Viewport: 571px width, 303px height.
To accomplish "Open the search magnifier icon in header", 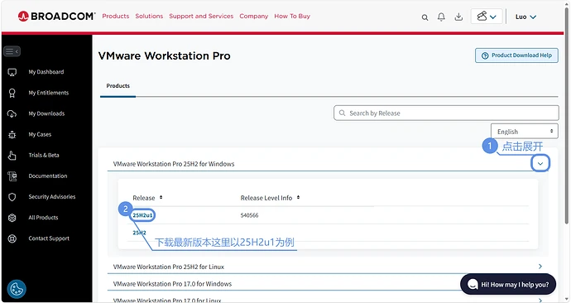I will click(x=425, y=17).
